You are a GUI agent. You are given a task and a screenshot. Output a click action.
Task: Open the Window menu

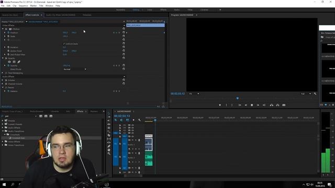coord(49,6)
